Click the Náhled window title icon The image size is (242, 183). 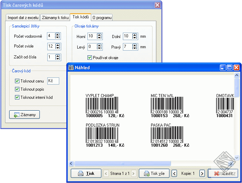tap(71, 68)
